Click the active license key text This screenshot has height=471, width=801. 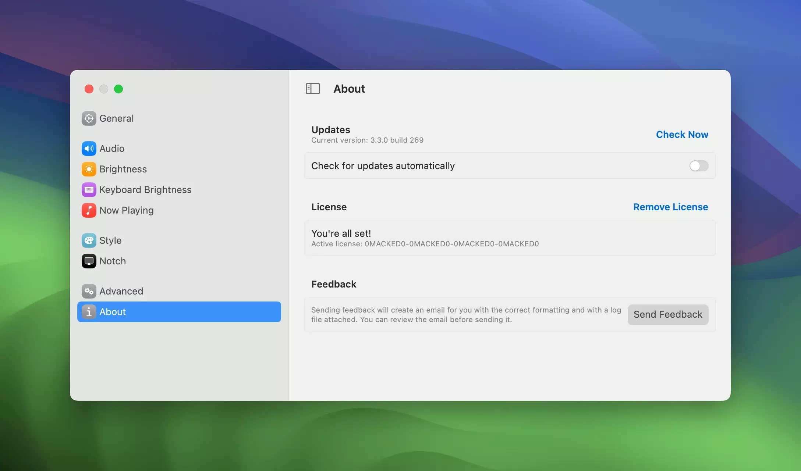tap(451, 244)
